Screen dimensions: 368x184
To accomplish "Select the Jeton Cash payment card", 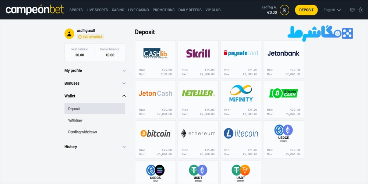I will click(x=155, y=99).
